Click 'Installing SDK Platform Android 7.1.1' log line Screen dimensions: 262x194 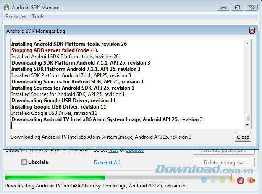76,69
